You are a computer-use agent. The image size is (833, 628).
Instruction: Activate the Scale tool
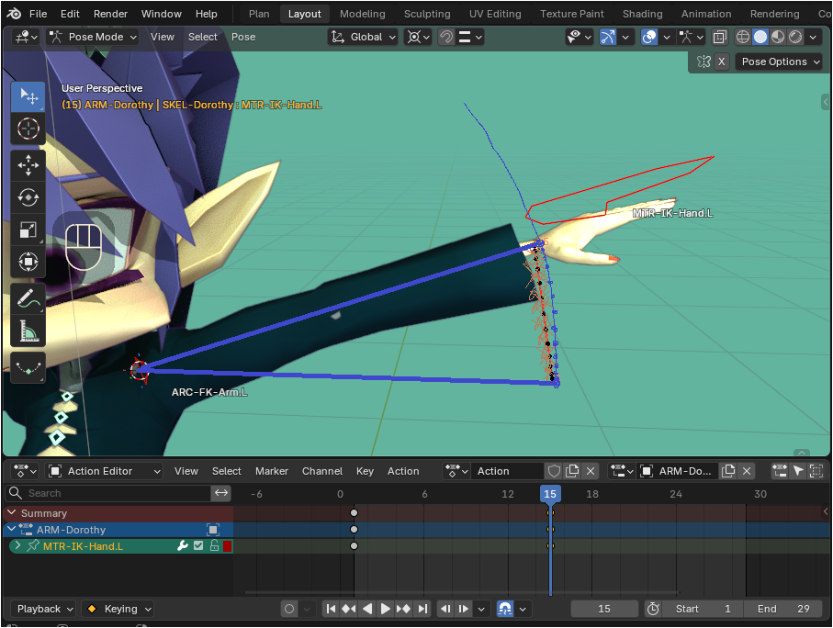(28, 230)
